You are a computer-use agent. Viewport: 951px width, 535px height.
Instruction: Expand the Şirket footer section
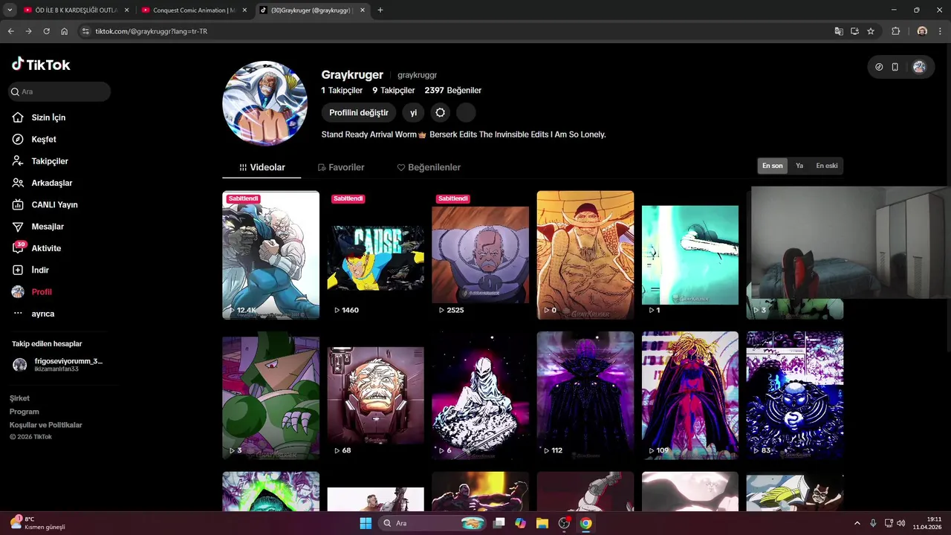(x=19, y=398)
